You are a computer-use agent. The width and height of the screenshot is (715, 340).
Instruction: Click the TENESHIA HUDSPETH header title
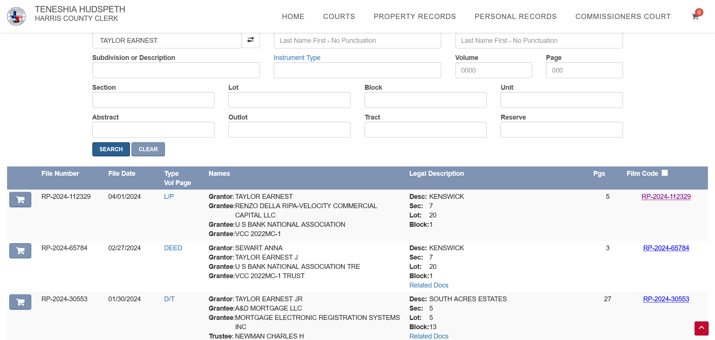[80, 9]
